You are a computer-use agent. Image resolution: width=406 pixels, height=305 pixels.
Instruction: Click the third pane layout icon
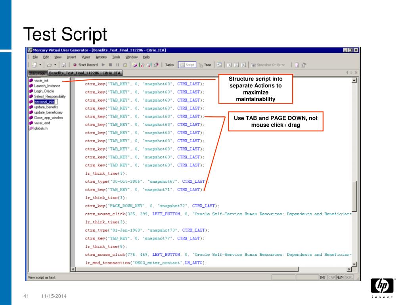click(x=243, y=65)
